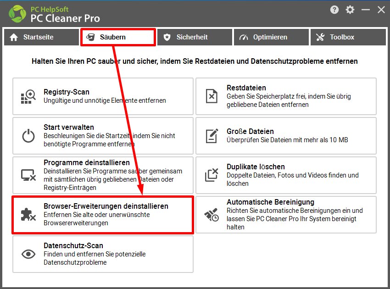Click the Programme deinstallieren monitor icon
The image size is (390, 289).
(x=28, y=175)
